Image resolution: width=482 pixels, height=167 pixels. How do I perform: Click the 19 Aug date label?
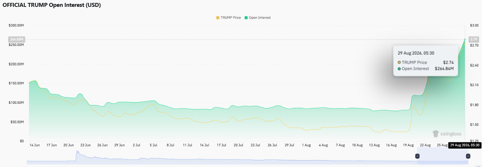(408, 145)
